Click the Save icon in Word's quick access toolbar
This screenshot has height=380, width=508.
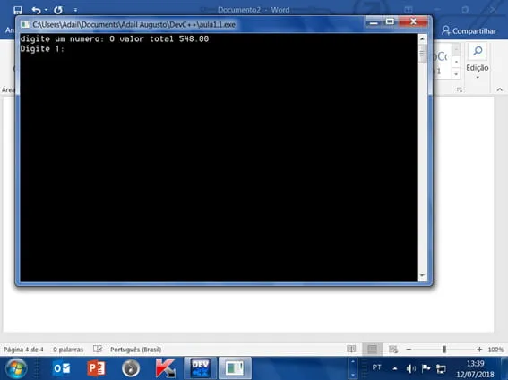coord(18,10)
